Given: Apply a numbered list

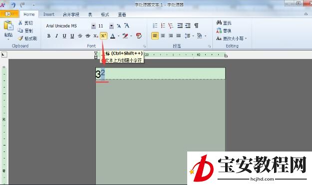Looking at the screenshot, I should point(163,25).
